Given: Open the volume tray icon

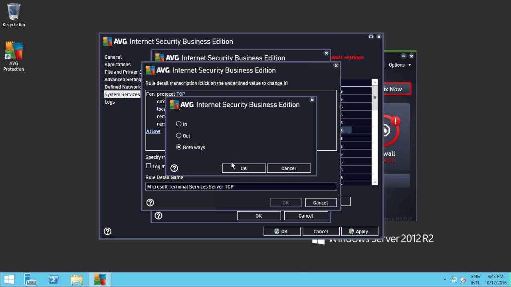Looking at the screenshot, I should tap(463, 279).
